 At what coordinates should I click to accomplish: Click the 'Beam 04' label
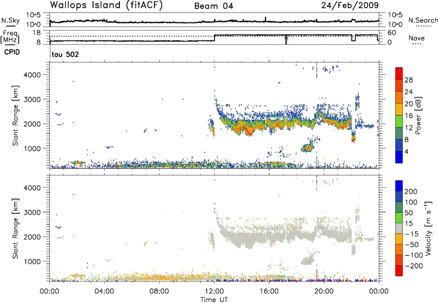pos(214,6)
